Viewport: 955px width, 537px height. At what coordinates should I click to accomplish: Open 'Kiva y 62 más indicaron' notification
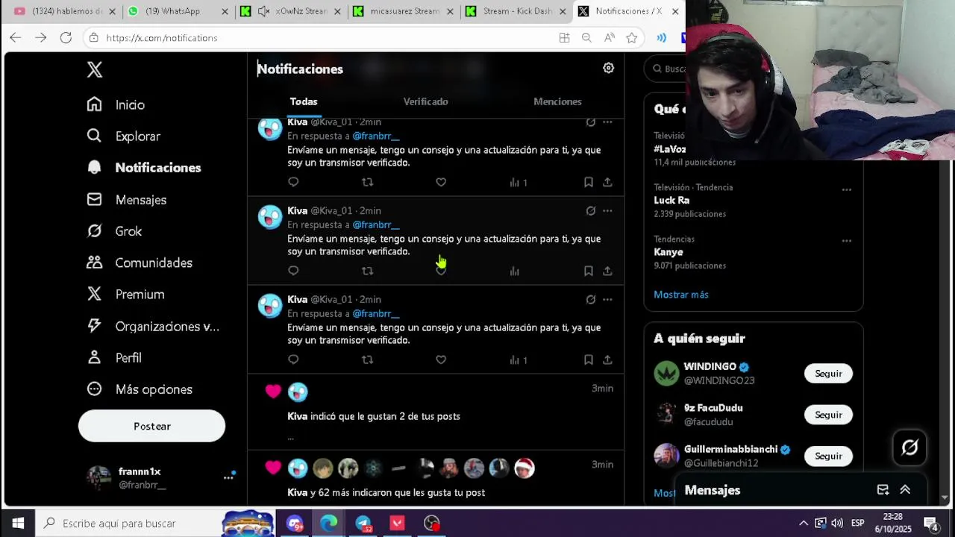point(436,479)
